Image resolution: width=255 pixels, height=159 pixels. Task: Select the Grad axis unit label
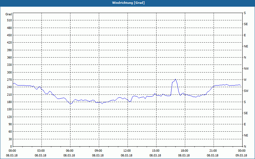[9, 14]
